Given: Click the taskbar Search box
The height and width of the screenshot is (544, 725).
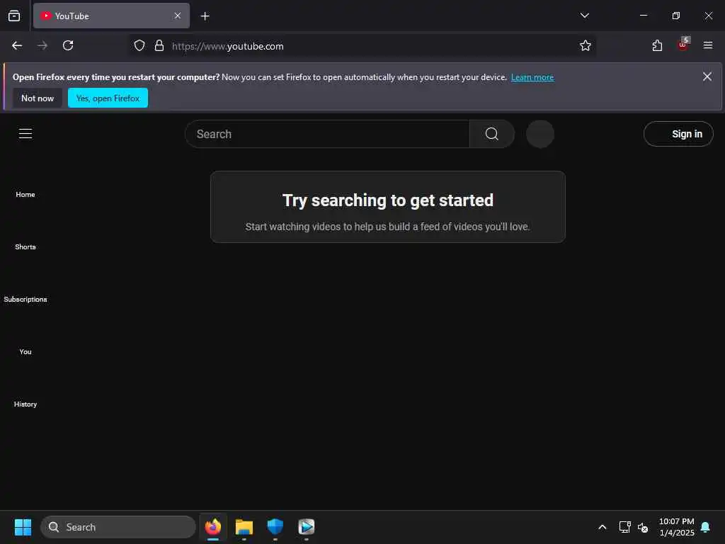Looking at the screenshot, I should click(118, 527).
